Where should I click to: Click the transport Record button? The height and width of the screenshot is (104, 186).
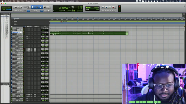click(x=113, y=7)
